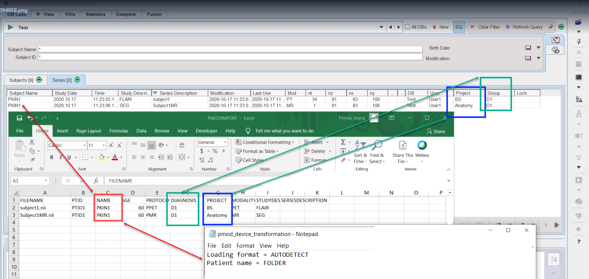Click the Percent Style button in Excel
This screenshot has height=279, width=589.
tap(215, 151)
